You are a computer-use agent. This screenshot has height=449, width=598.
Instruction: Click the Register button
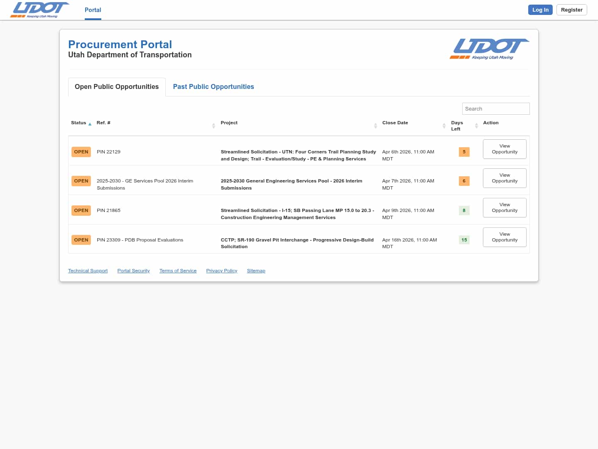pos(572,10)
